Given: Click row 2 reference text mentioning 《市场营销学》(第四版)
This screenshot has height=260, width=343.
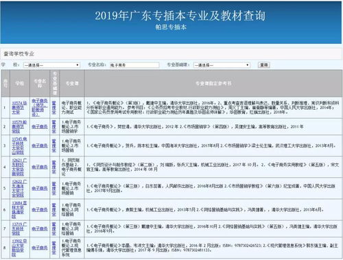Looking at the screenshot, I should click(x=195, y=127).
